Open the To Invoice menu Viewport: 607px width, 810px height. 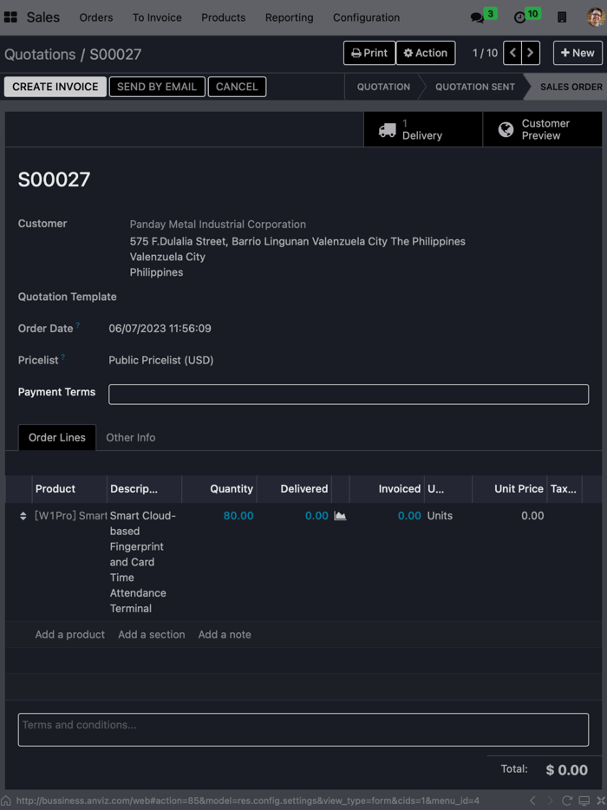(x=157, y=17)
